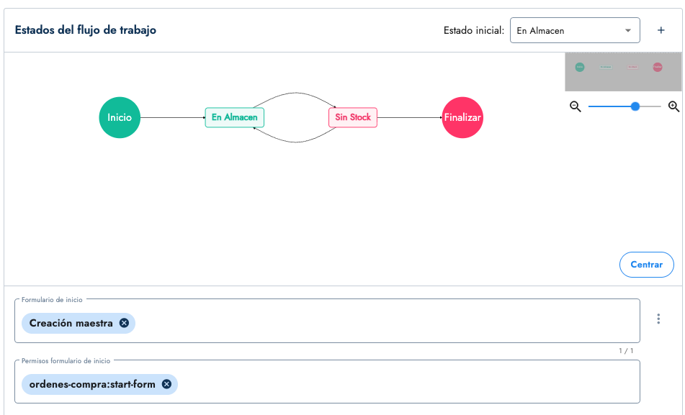Click the zoom slider handle
The height and width of the screenshot is (415, 685).
point(635,106)
